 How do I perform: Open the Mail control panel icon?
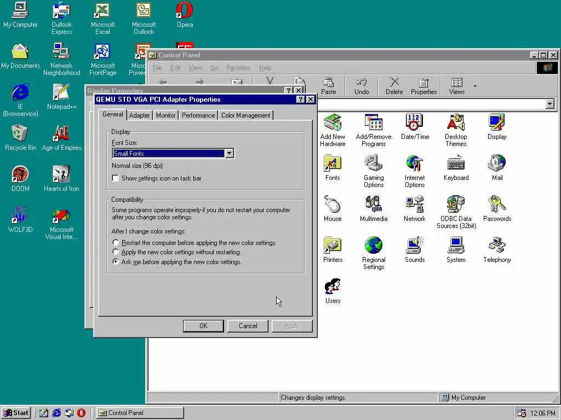[x=496, y=167]
